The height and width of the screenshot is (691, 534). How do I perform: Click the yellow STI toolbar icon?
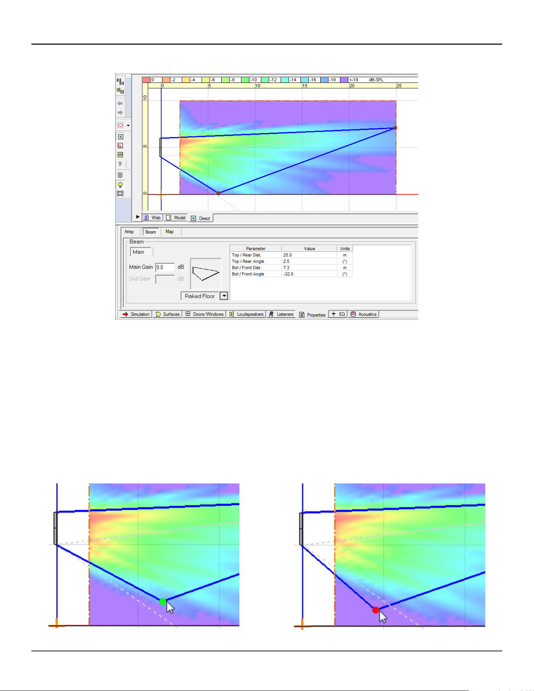tap(120, 155)
